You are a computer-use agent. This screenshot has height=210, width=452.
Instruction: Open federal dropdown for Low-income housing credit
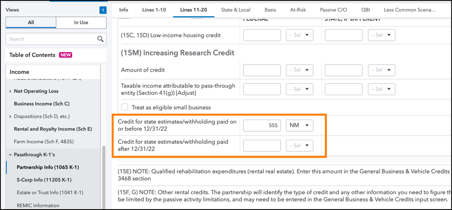(300, 35)
